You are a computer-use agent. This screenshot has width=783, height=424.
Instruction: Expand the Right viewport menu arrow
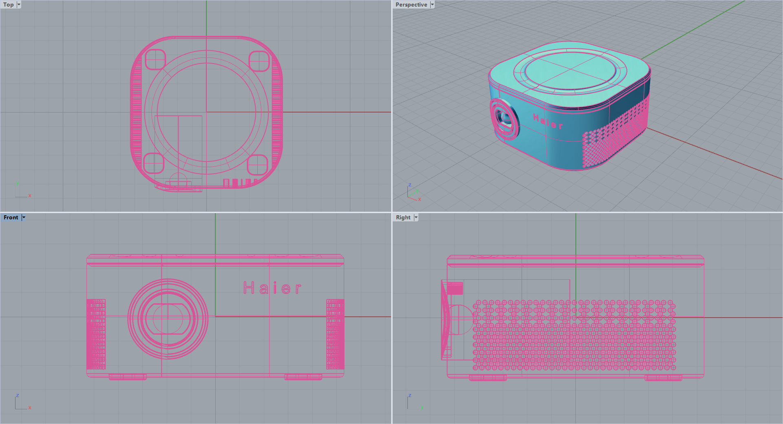pyautogui.click(x=416, y=218)
